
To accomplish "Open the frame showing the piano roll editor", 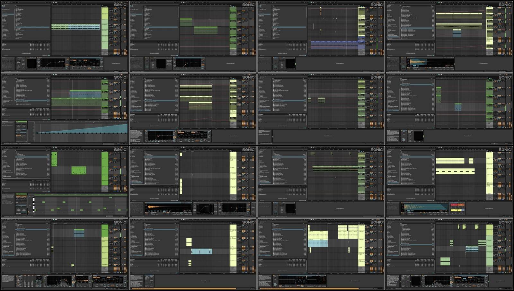I will tap(64, 182).
